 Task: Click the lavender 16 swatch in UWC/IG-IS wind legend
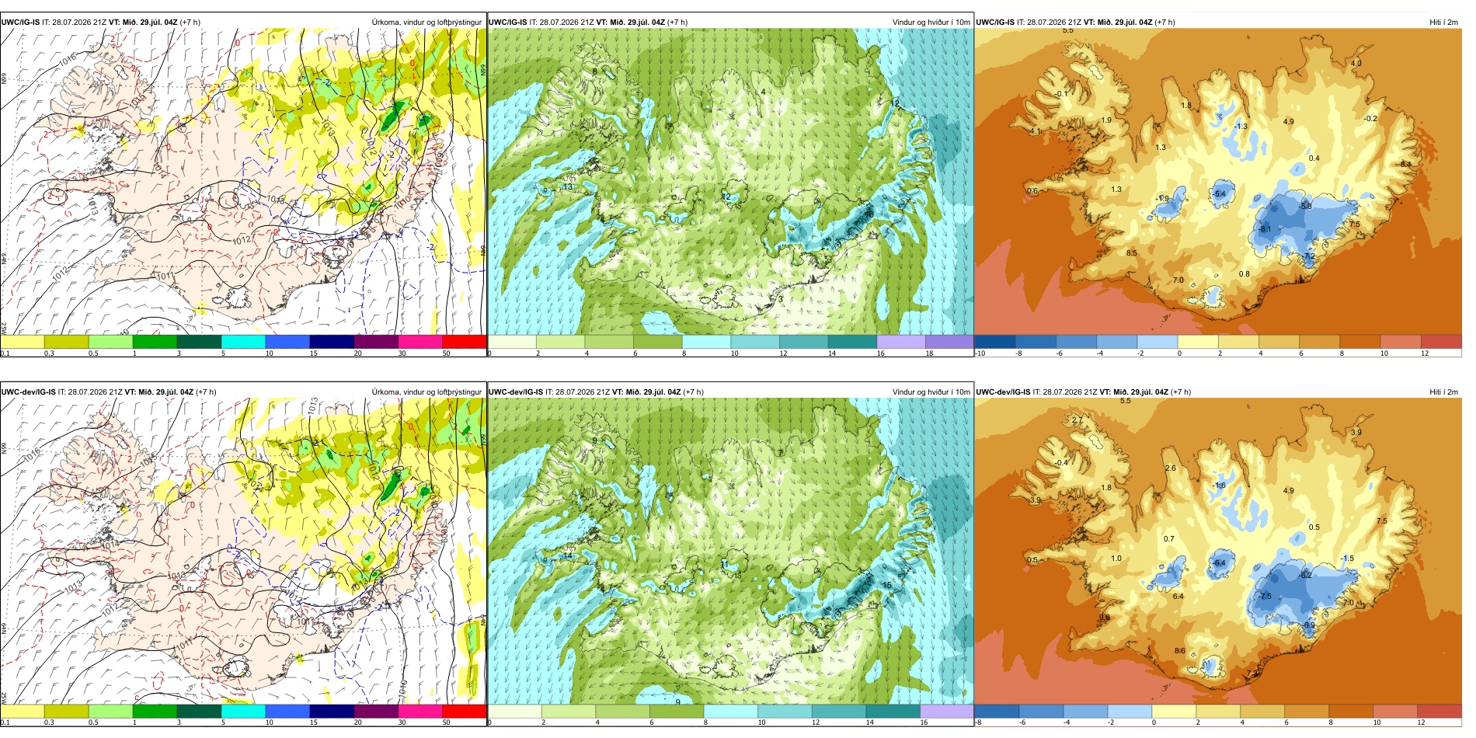(x=900, y=342)
